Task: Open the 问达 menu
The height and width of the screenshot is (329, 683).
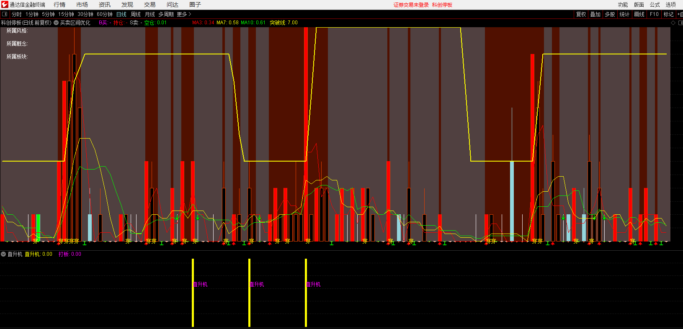Action: point(173,5)
